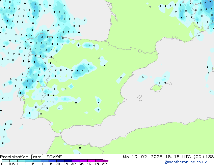This screenshot has height=165, width=214.
Task: Click the legend value '20'
Action: pyautogui.click(x=58, y=164)
